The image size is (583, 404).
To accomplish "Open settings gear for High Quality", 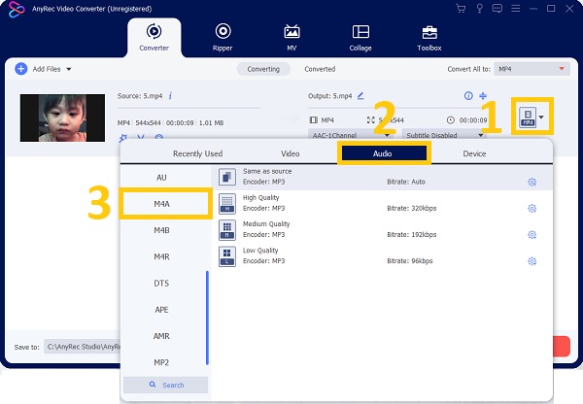I will 532,208.
